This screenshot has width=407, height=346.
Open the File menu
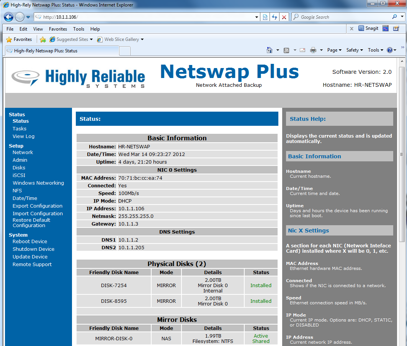tap(10, 29)
